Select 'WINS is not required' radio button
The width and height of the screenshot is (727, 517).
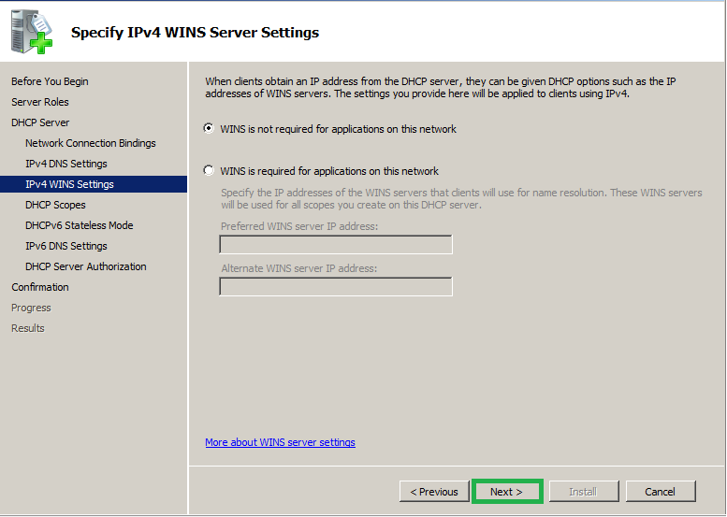[209, 128]
